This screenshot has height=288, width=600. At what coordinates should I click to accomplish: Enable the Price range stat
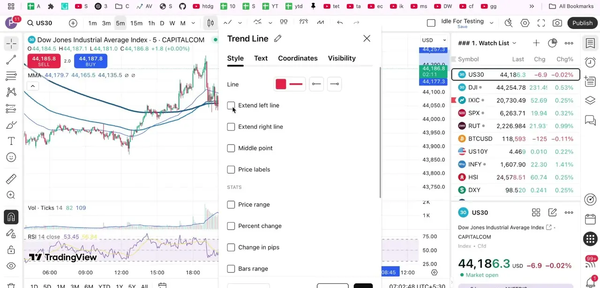[231, 205]
